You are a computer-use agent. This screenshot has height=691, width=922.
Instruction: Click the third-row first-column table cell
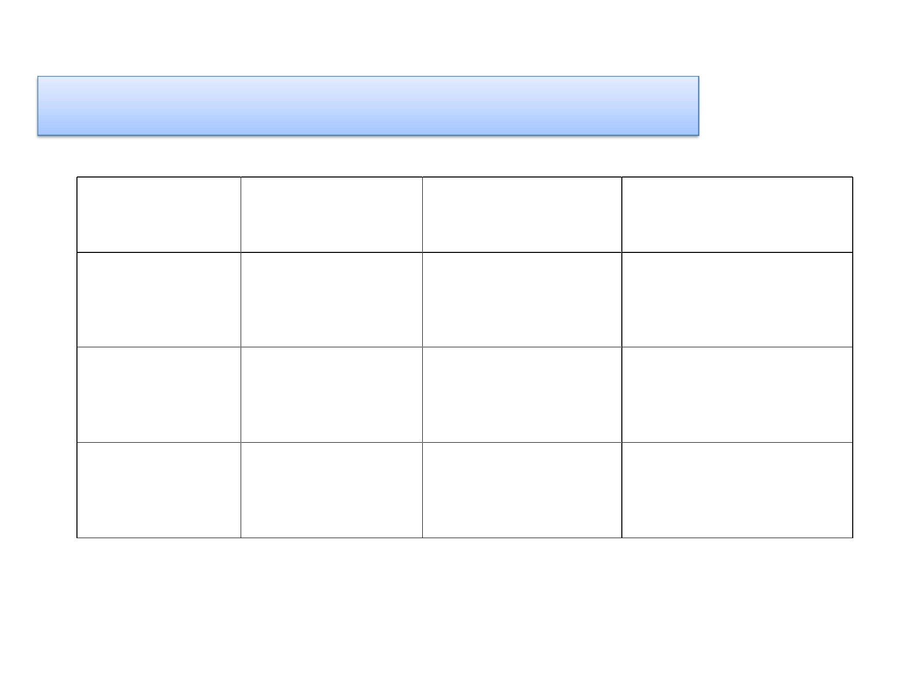coord(159,394)
